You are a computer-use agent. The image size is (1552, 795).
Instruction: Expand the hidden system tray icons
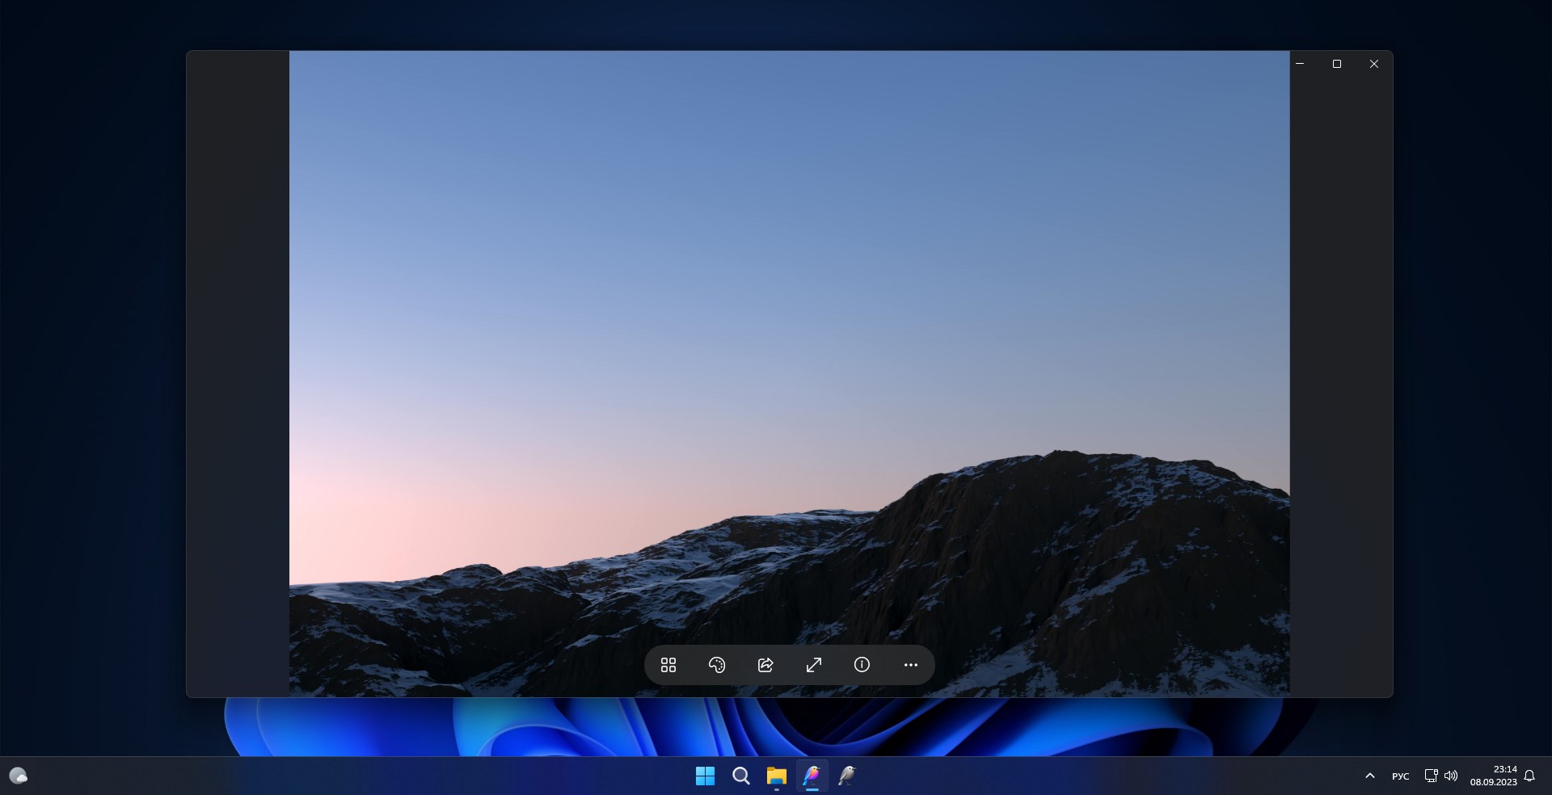tap(1370, 776)
